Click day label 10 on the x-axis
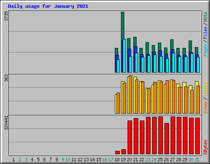210x164 pixels. point(68,159)
